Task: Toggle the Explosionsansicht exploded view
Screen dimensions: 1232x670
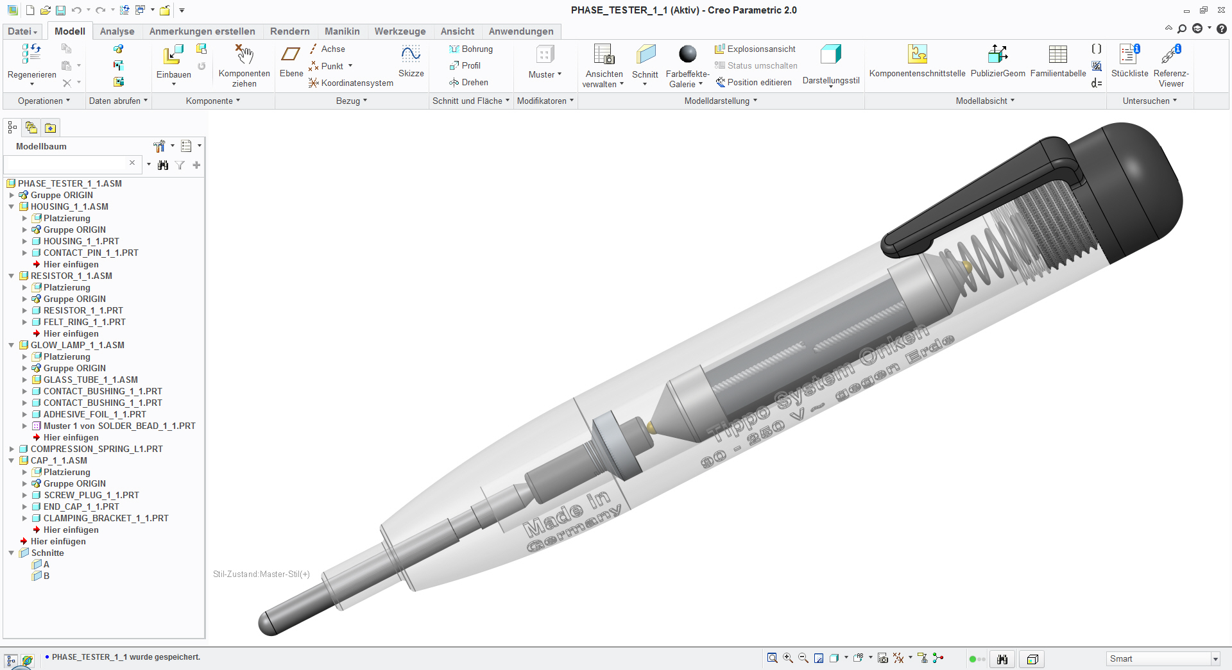Action: [755, 49]
